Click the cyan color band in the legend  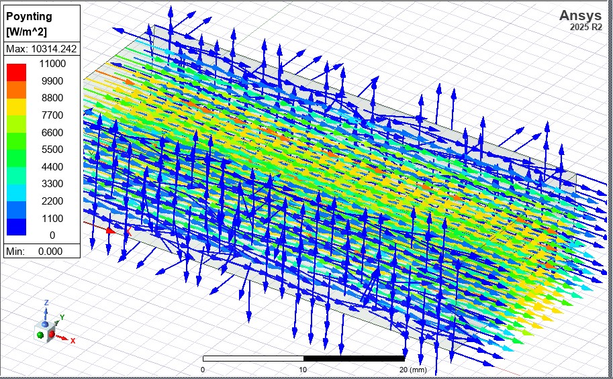(16, 193)
